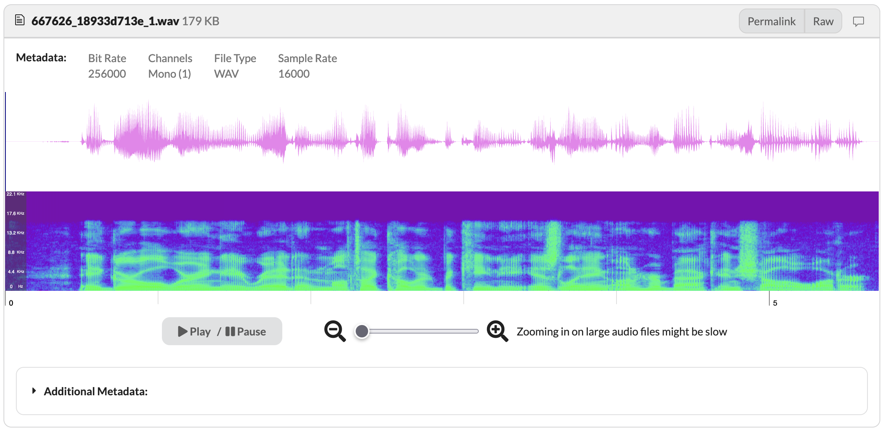Image resolution: width=883 pixels, height=431 pixels.
Task: Click the Bit Rate value 256000
Action: [107, 74]
